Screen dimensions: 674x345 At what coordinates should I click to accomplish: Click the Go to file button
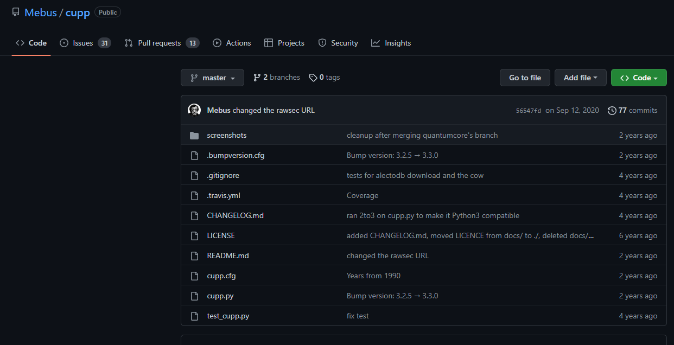pos(525,78)
